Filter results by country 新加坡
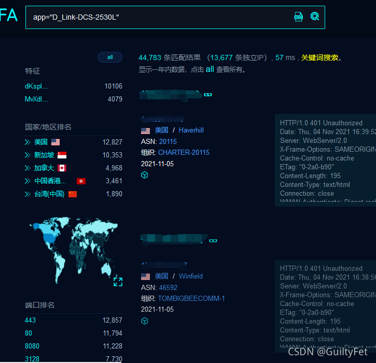376x363 pixels. (44, 155)
